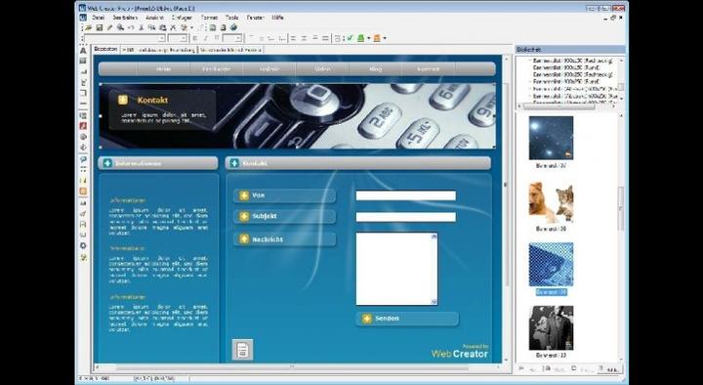Click the pencil edit icon in toolbar
This screenshot has height=385, width=703.
click(109, 27)
